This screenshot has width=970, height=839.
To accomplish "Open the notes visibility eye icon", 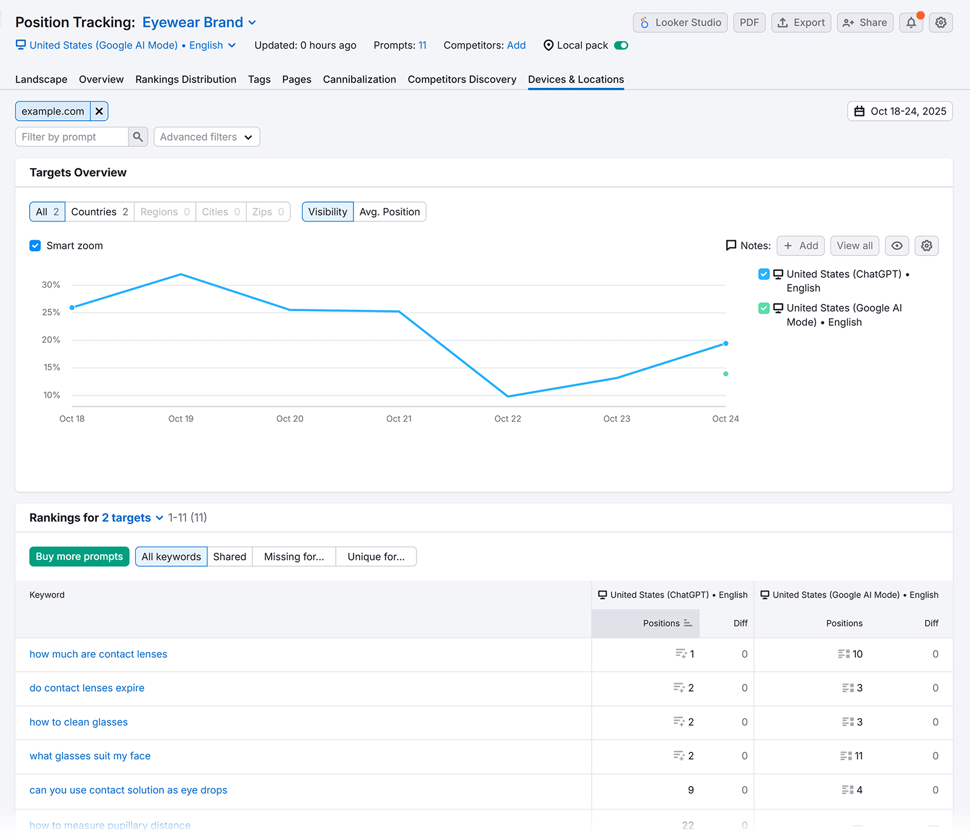I will (x=897, y=246).
